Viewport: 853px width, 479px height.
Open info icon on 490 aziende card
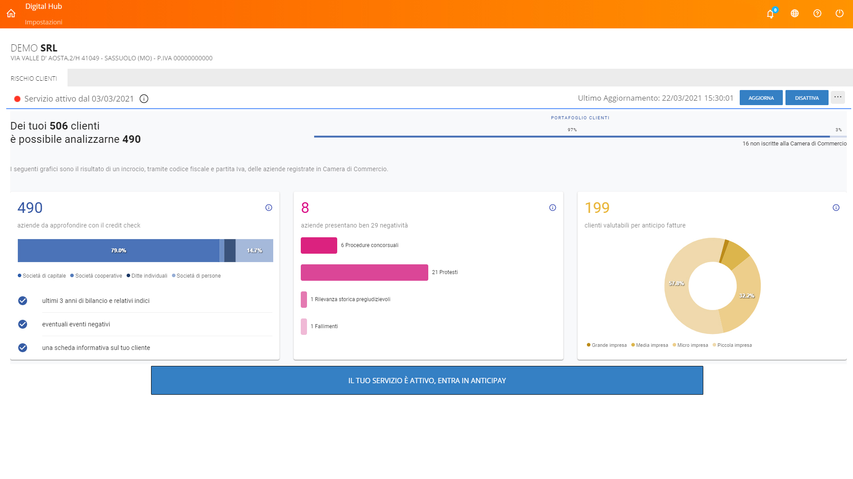(x=269, y=208)
